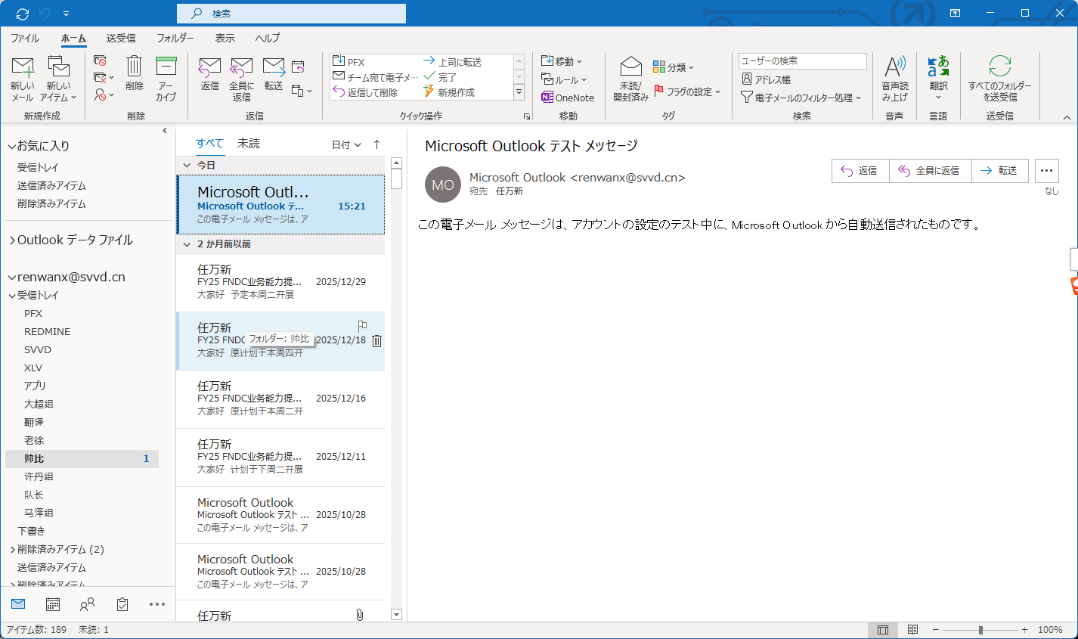Send to OneNote from the ribbon
This screenshot has width=1078, height=639.
coord(568,98)
